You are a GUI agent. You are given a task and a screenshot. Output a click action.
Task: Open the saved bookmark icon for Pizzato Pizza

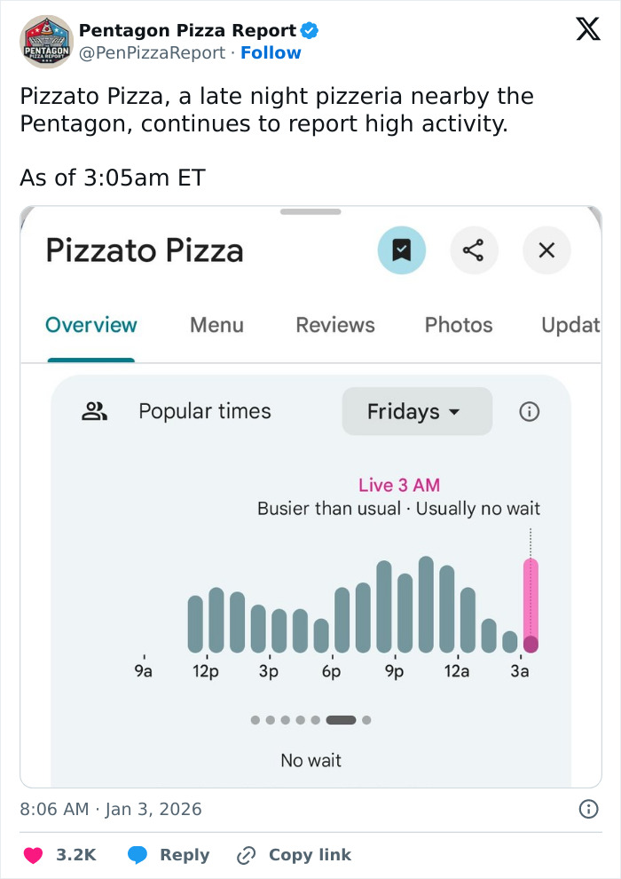pos(402,250)
